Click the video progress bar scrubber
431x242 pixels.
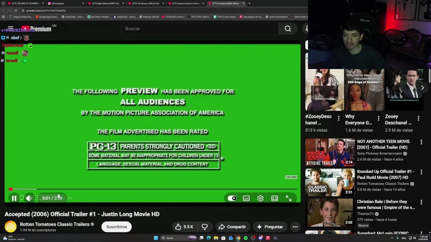coord(11,189)
